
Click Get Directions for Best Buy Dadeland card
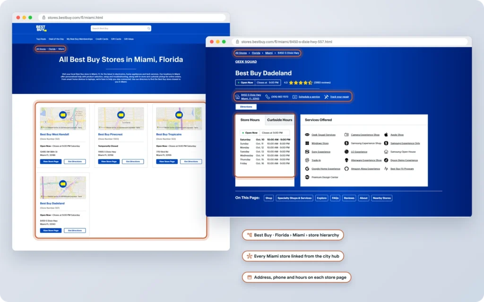click(x=75, y=230)
